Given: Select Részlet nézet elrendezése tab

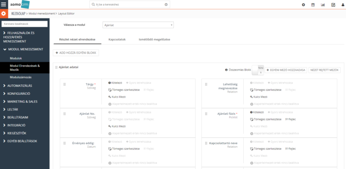Looking at the screenshot, I should (x=77, y=40).
